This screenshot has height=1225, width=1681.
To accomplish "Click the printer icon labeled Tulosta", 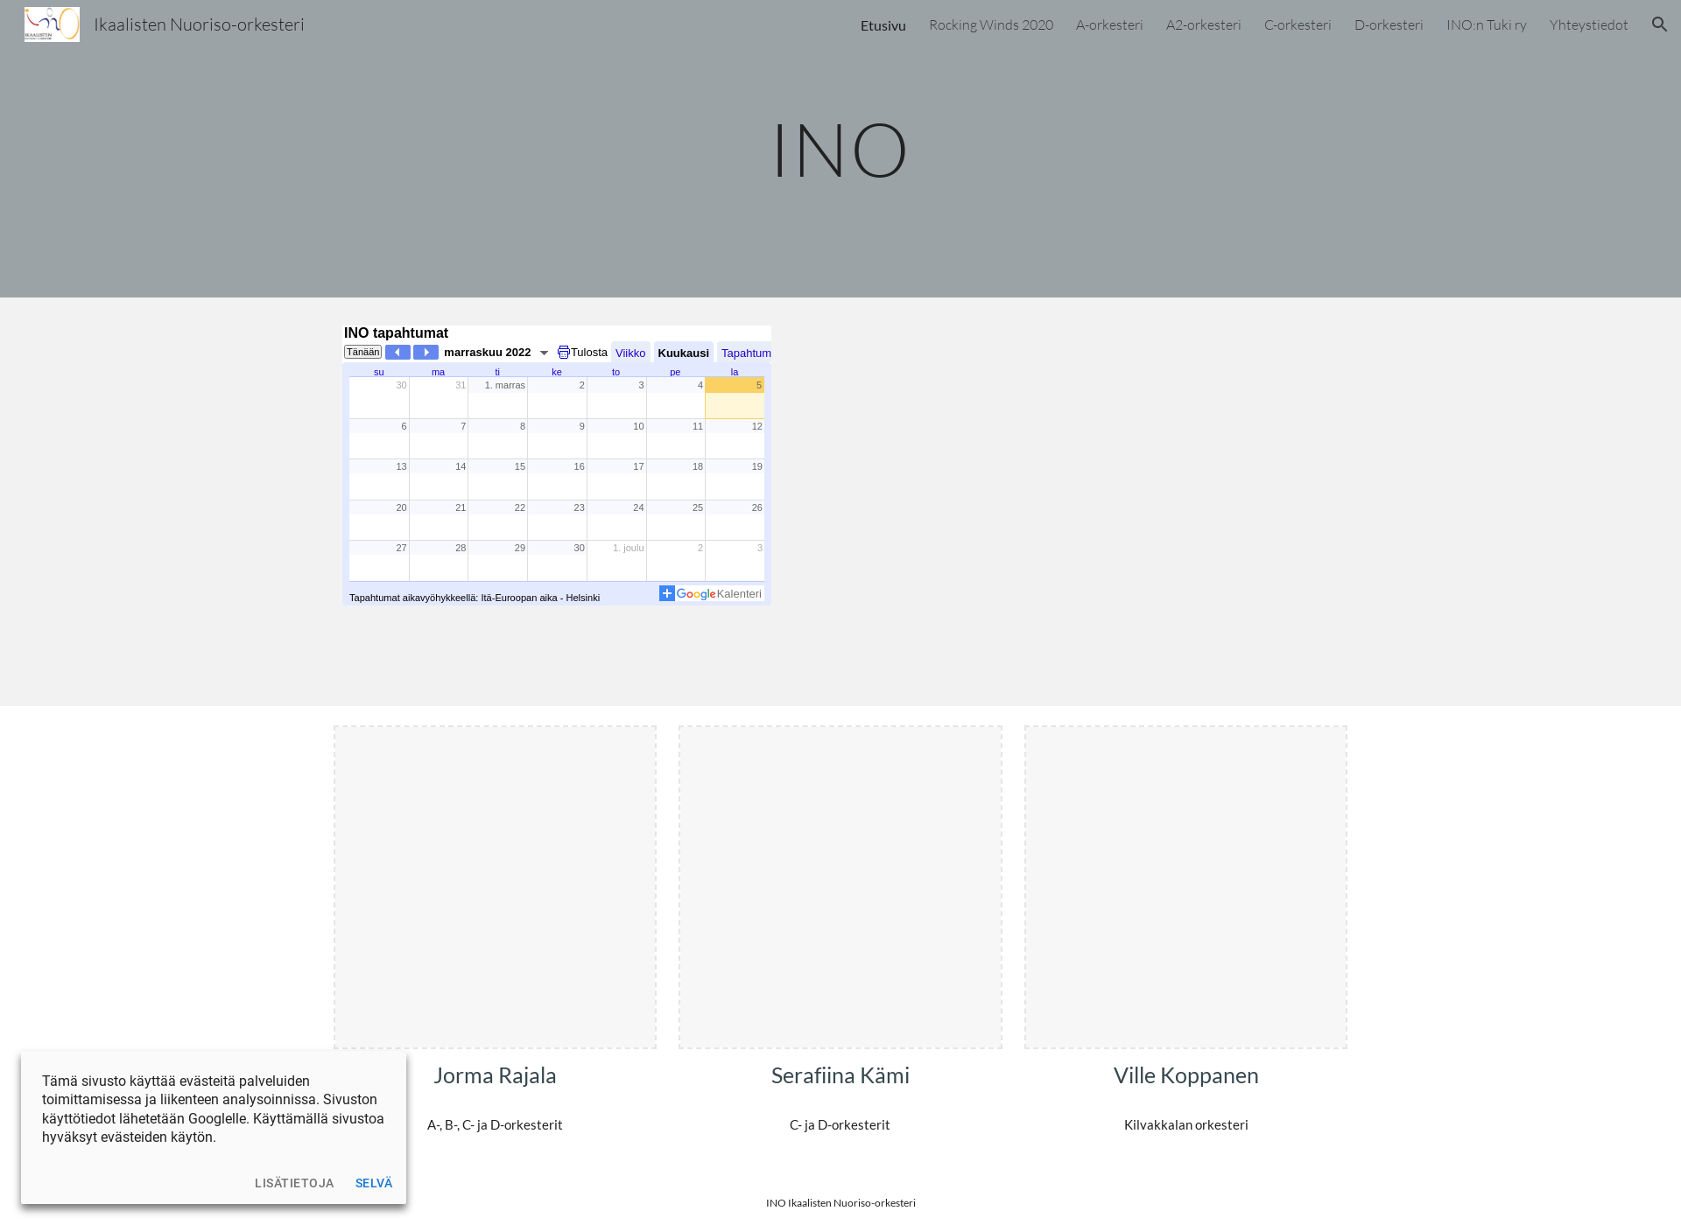I will [x=564, y=353].
